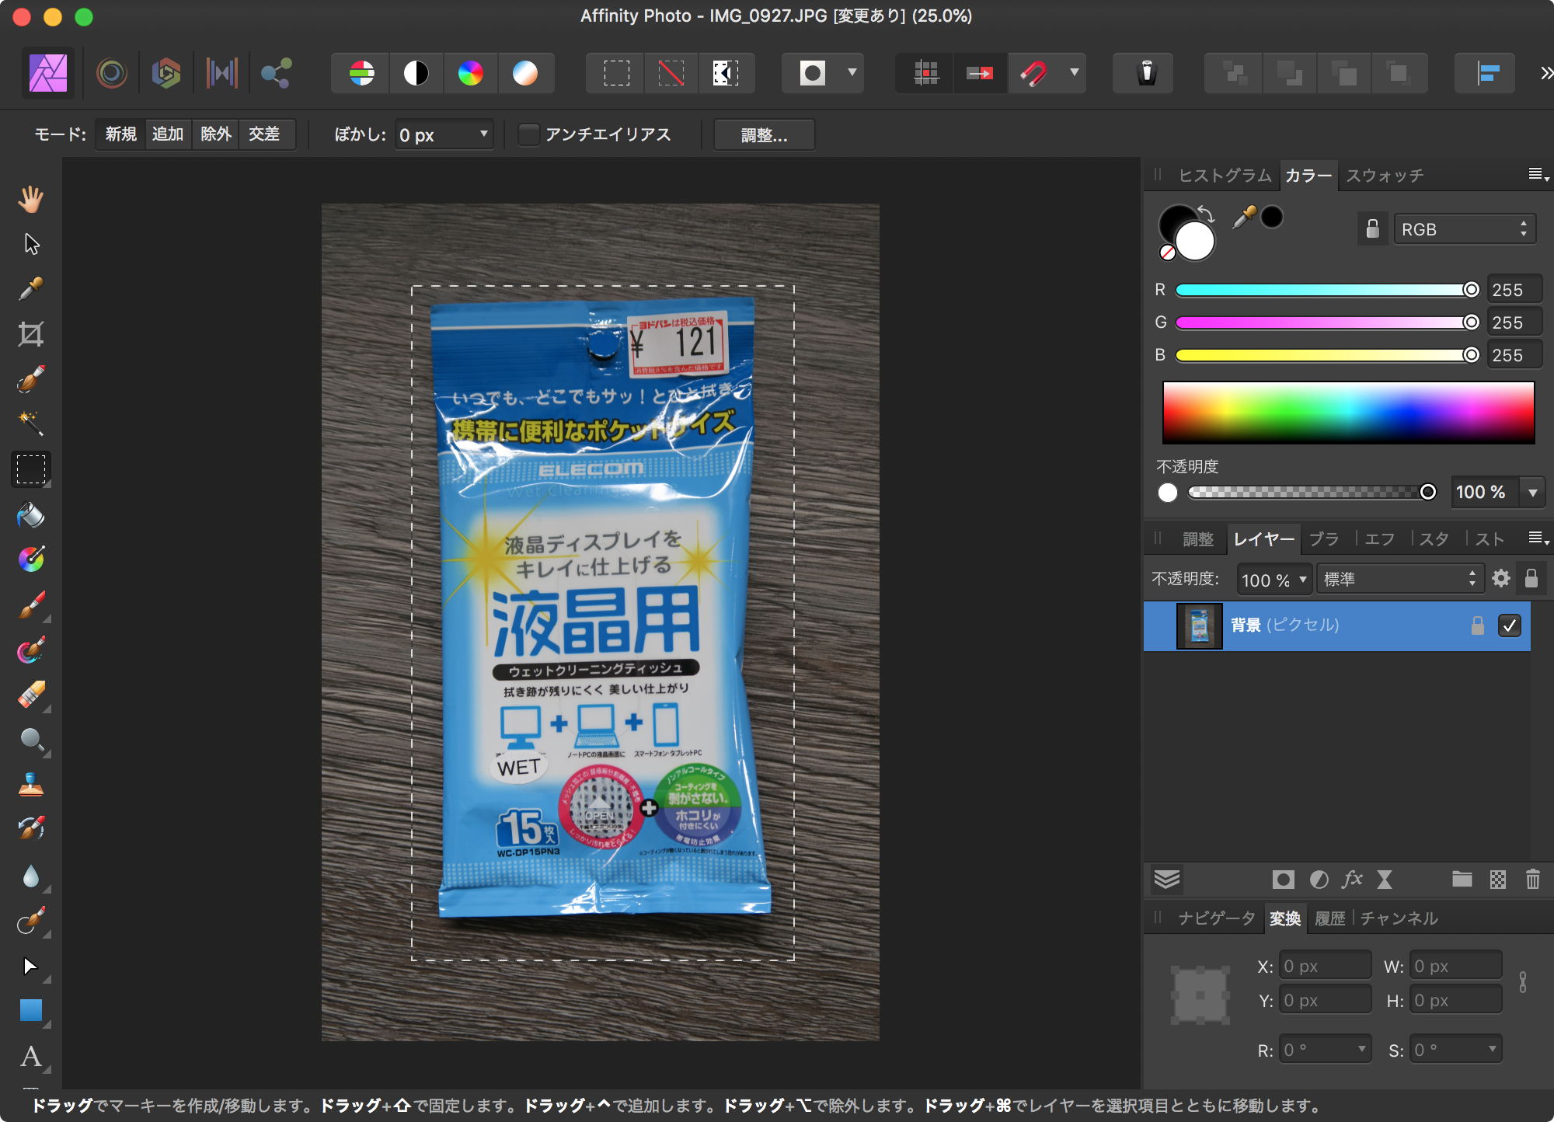Select the Rectangular Marquee tool
This screenshot has width=1554, height=1122.
point(30,469)
